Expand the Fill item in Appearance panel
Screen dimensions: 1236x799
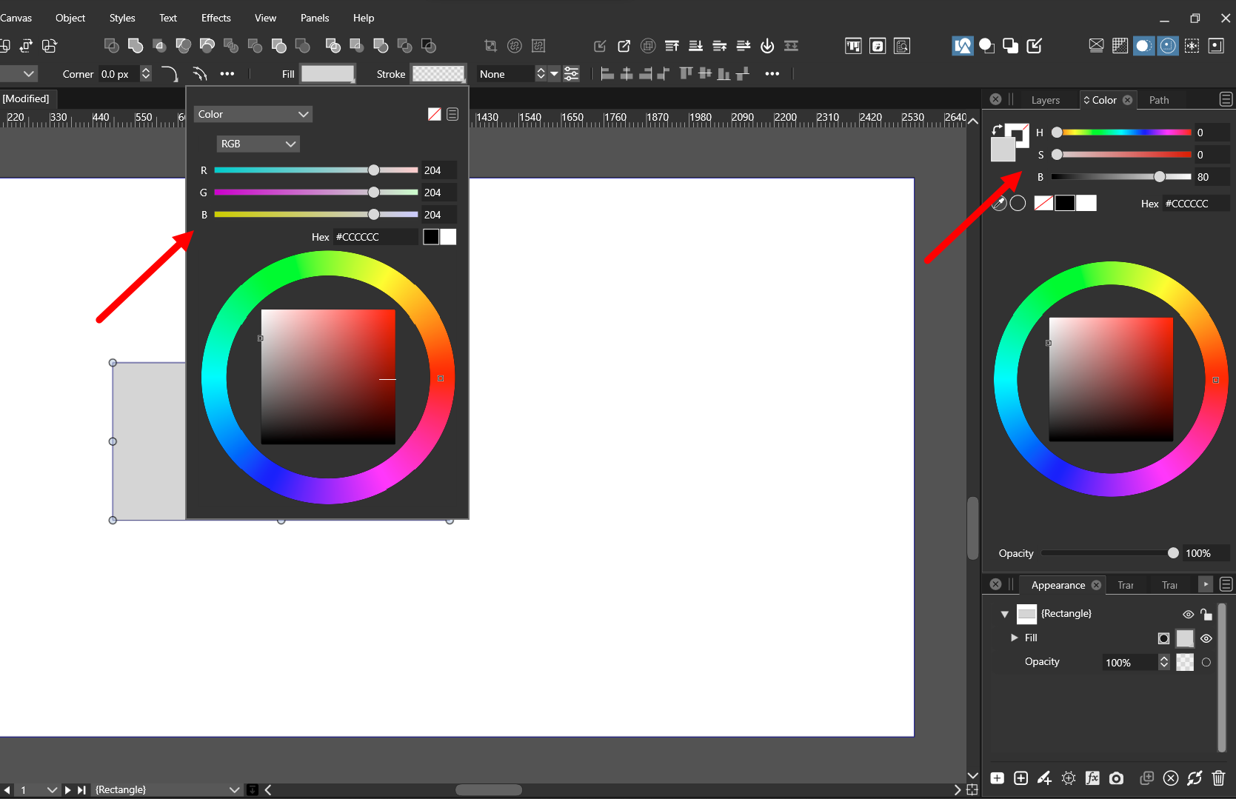[x=1015, y=638]
